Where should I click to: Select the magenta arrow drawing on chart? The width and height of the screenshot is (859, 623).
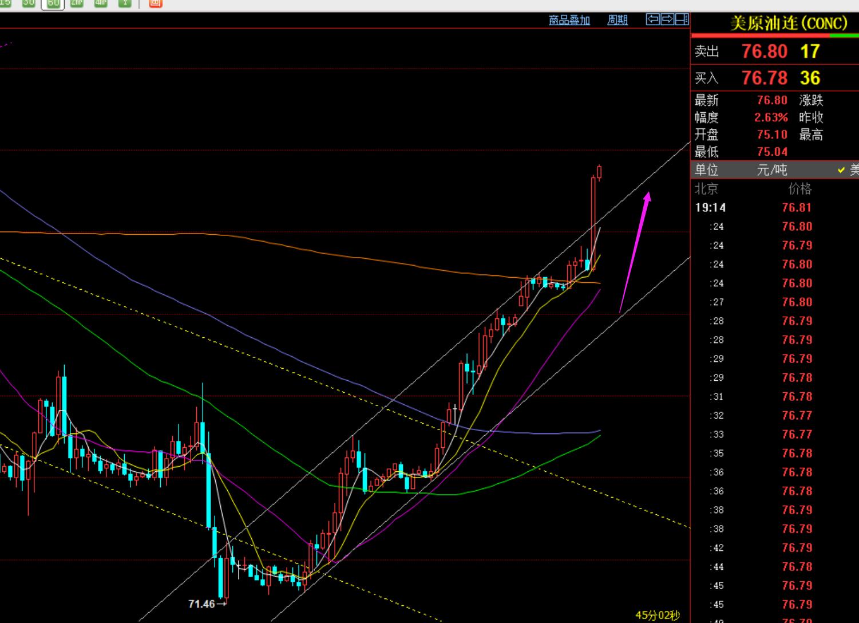635,252
